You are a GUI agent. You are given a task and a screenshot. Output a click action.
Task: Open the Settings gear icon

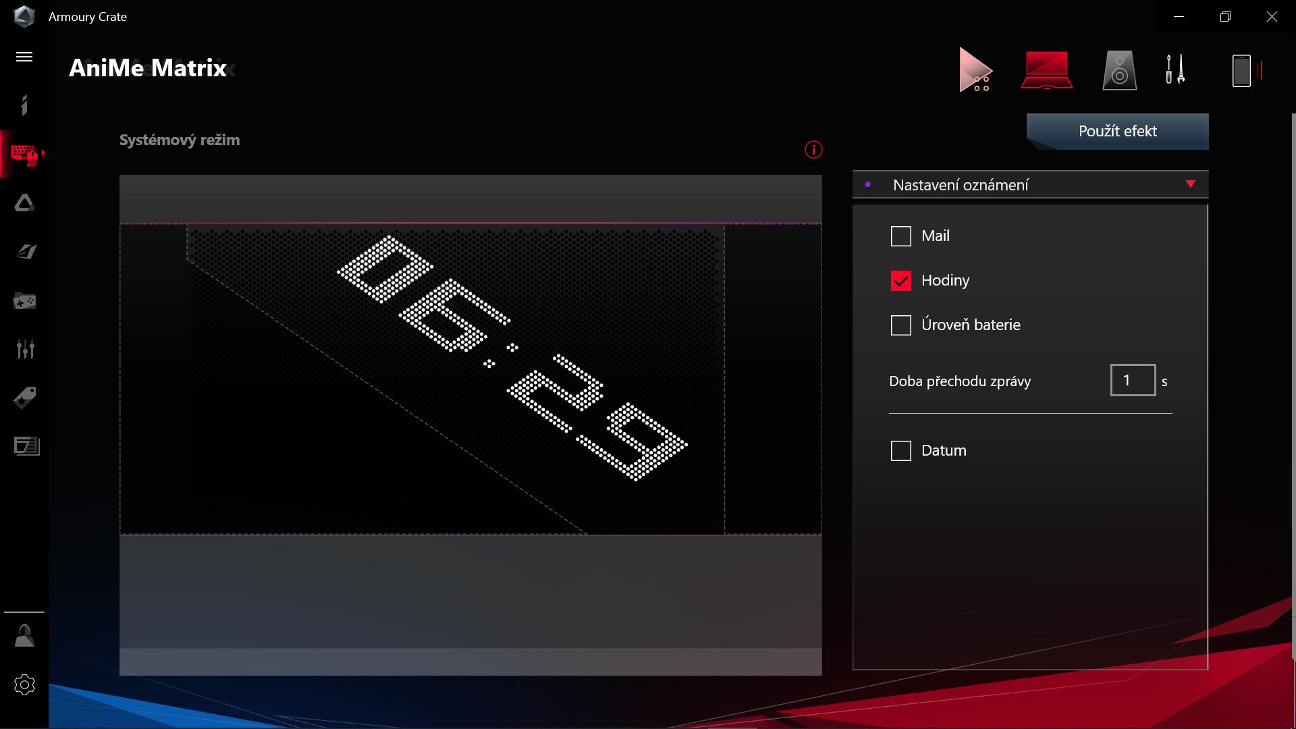click(x=24, y=684)
